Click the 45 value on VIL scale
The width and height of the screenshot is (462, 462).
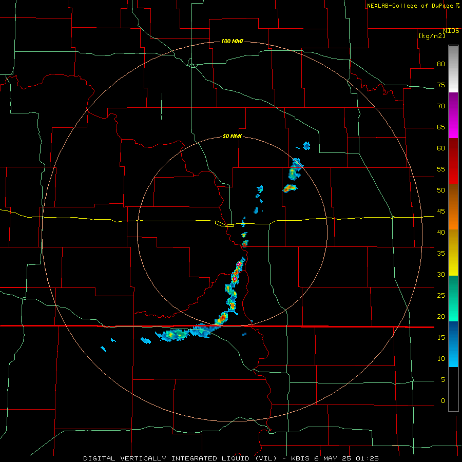pos(441,211)
